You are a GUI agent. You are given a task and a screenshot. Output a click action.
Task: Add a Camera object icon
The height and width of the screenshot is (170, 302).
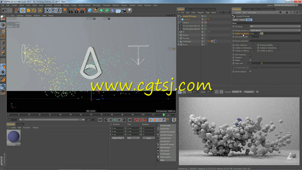124,10
